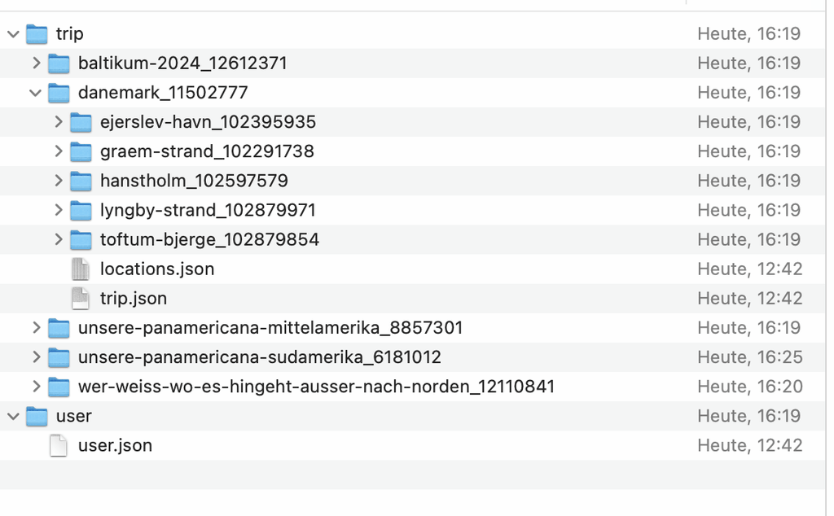Click the unsere-panamericana-mittelamerika folder icon
This screenshot has height=516, width=834.
coord(59,328)
